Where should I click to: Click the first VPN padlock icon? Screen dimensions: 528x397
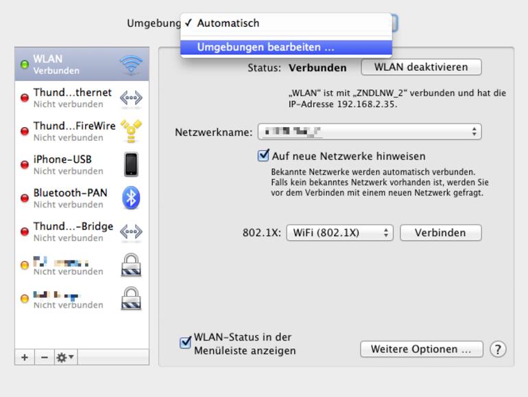[131, 265]
